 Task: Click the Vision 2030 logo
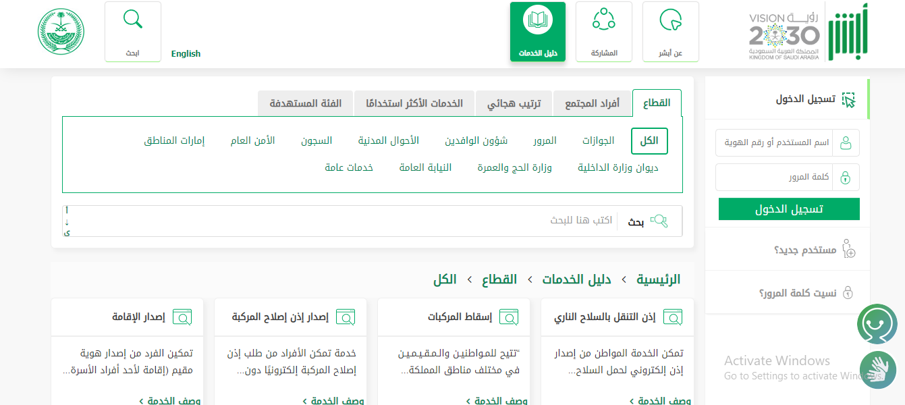point(784,36)
